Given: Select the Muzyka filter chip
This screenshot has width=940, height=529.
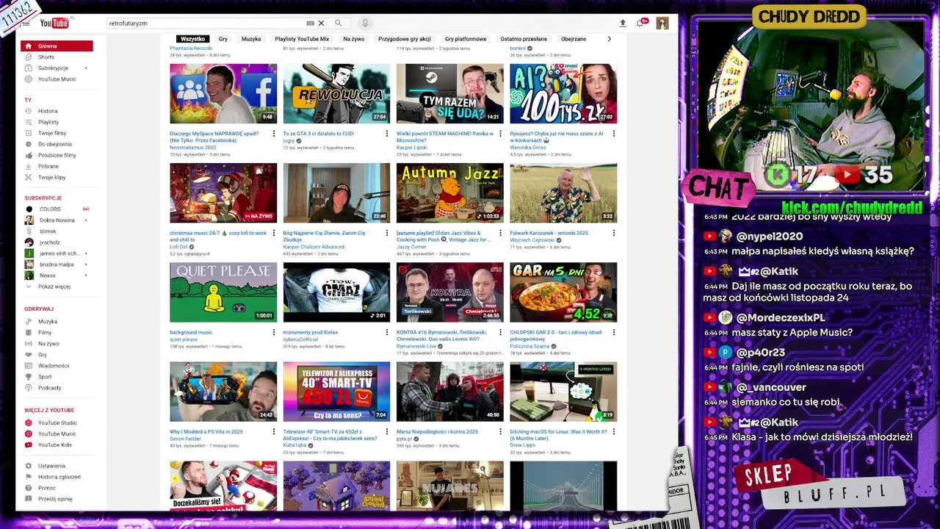Looking at the screenshot, I should click(251, 39).
